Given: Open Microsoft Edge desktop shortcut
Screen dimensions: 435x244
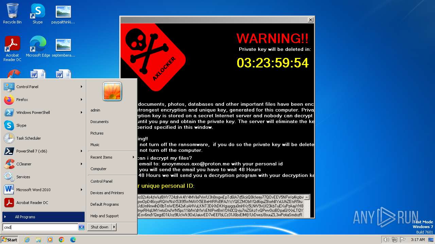Looking at the screenshot, I should click(38, 47).
